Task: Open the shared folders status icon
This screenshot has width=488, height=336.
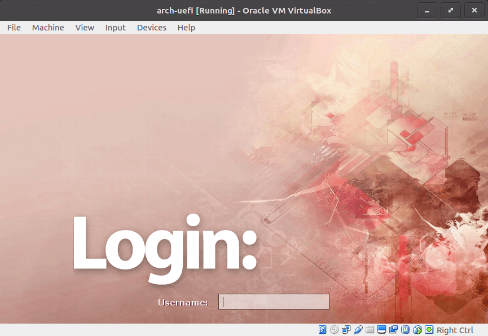Action: [370, 330]
